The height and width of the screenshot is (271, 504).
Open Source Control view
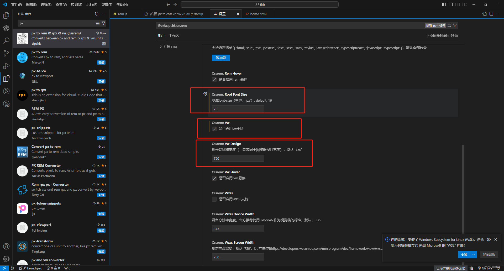click(6, 53)
